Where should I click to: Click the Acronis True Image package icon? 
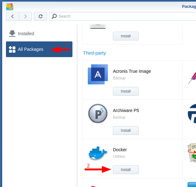pyautogui.click(x=98, y=74)
